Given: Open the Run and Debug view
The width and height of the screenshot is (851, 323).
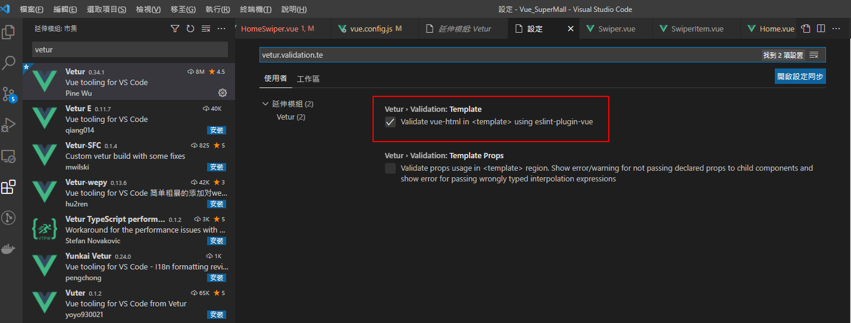Looking at the screenshot, I should coord(8,125).
